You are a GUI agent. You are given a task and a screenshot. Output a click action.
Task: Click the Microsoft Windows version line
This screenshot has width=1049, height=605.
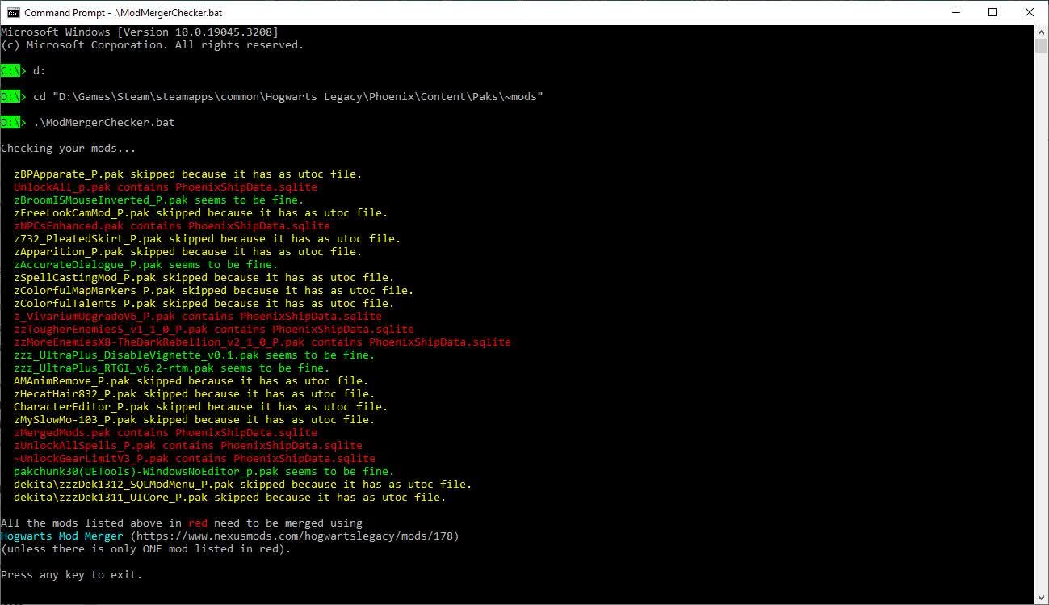click(x=140, y=32)
